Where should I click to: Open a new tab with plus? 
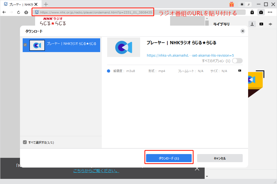[46, 4]
